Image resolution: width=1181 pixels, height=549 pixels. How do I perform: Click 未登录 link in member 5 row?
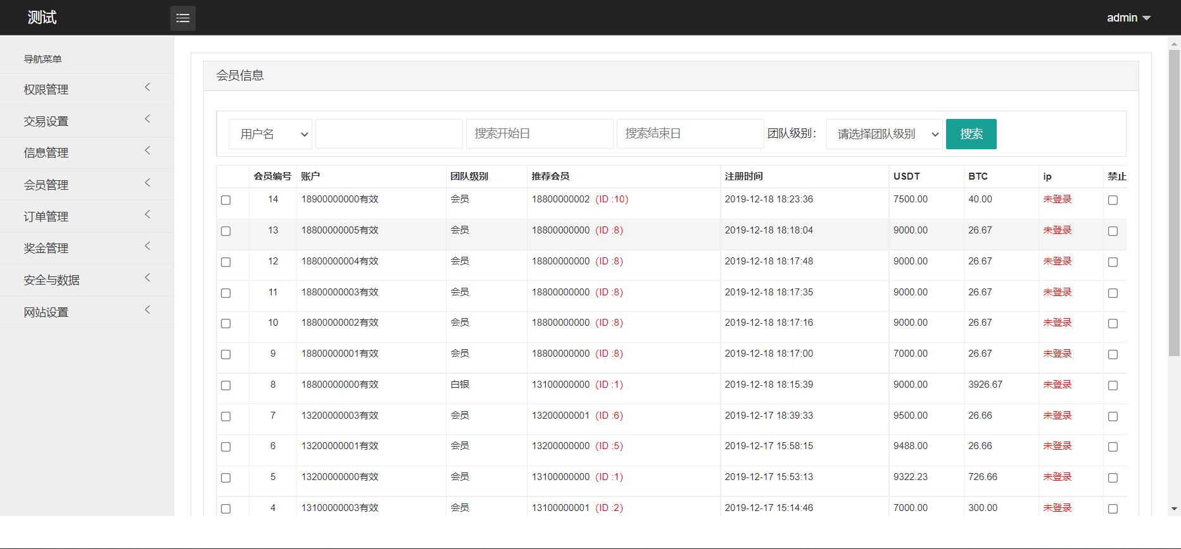(1058, 477)
